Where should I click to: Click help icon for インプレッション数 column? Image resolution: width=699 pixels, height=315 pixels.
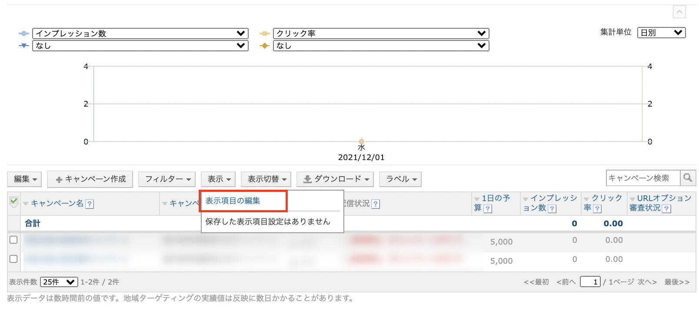(552, 209)
